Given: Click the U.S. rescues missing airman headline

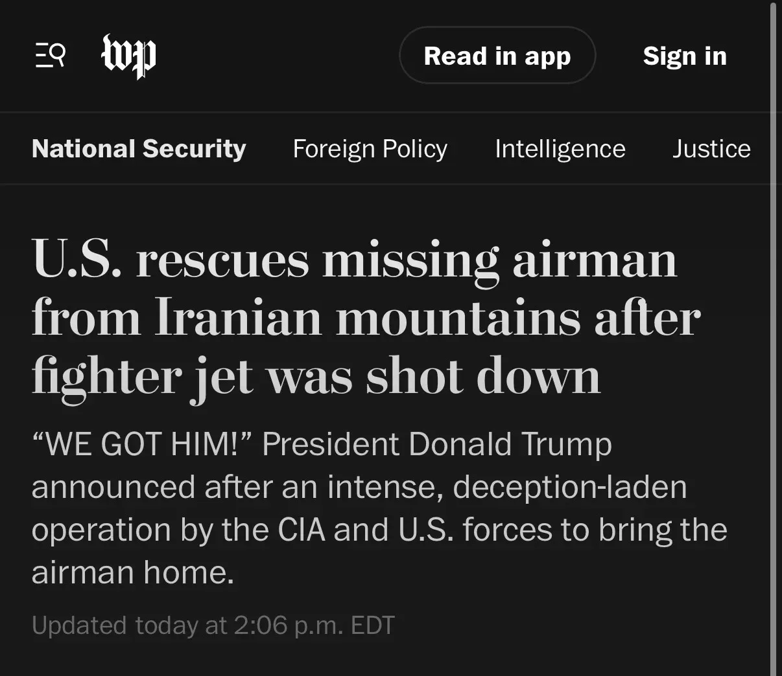Looking at the screenshot, I should click(x=353, y=261).
